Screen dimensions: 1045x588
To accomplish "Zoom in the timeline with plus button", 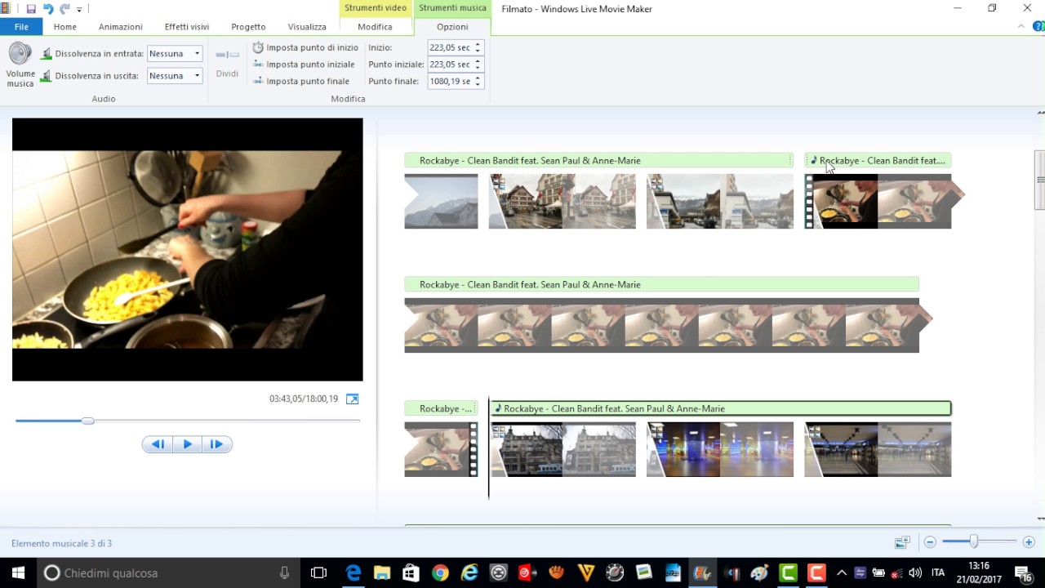I will click(1029, 542).
